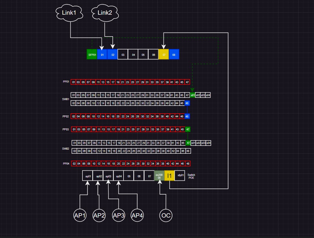Select blue port 08 on the router
Viewport: 314px width, 238px height.
(x=174, y=54)
